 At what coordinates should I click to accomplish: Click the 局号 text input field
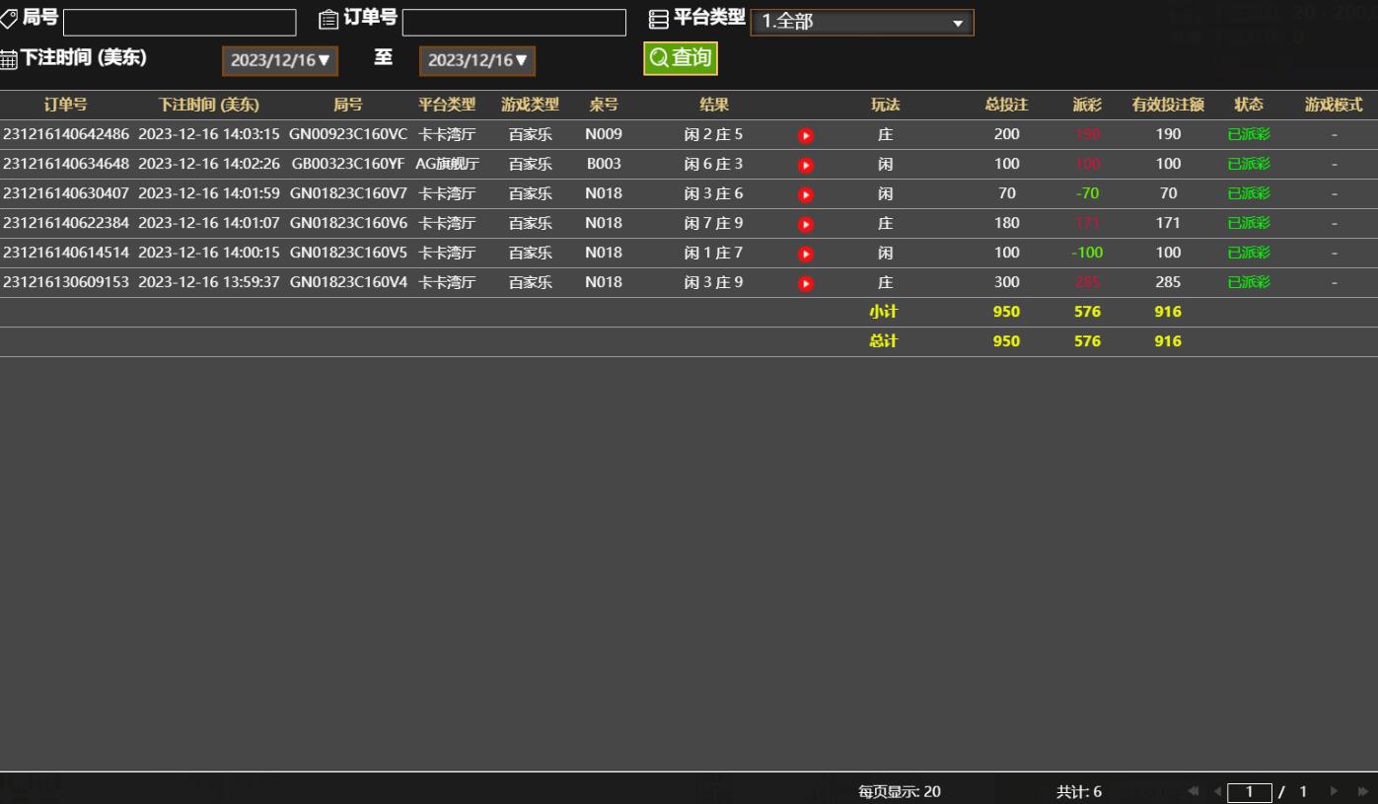(180, 23)
